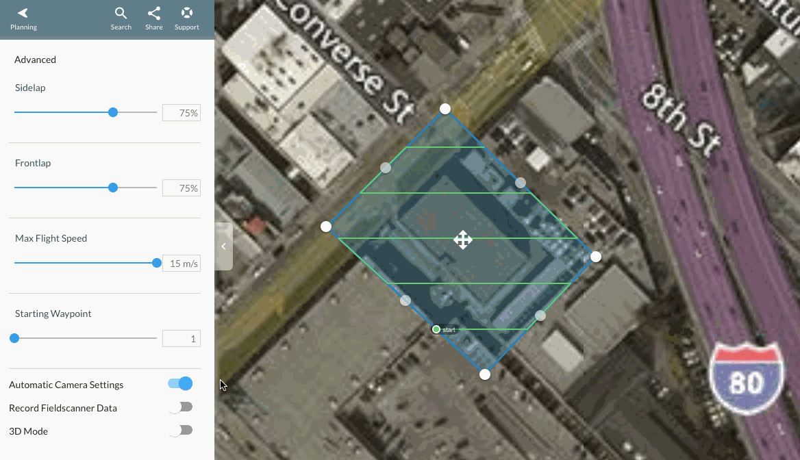Select the left corner vertex of polygon
This screenshot has height=460, width=800.
coord(326,227)
